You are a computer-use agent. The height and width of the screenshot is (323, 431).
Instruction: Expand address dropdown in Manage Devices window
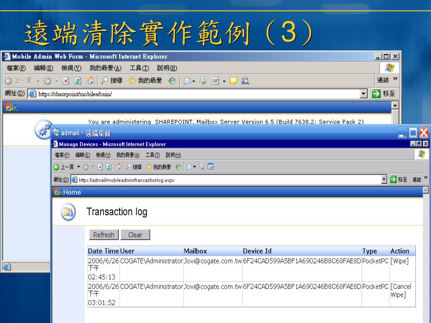(384, 180)
